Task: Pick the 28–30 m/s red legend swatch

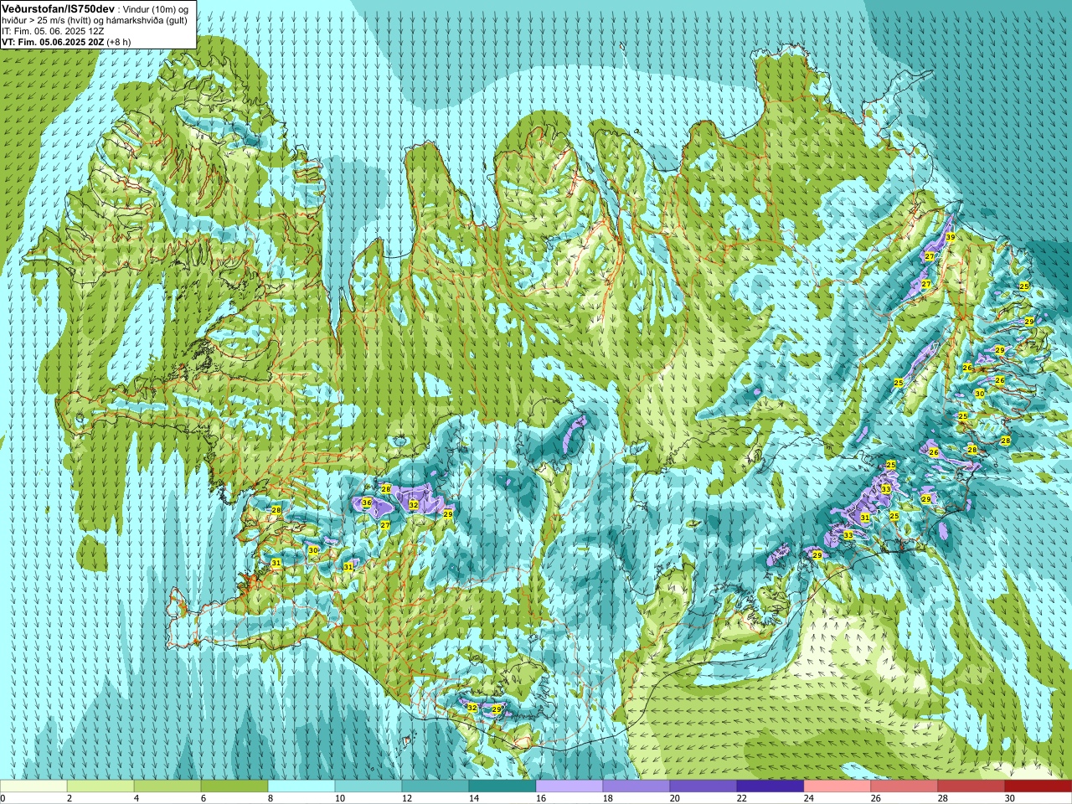Action: (x=971, y=786)
